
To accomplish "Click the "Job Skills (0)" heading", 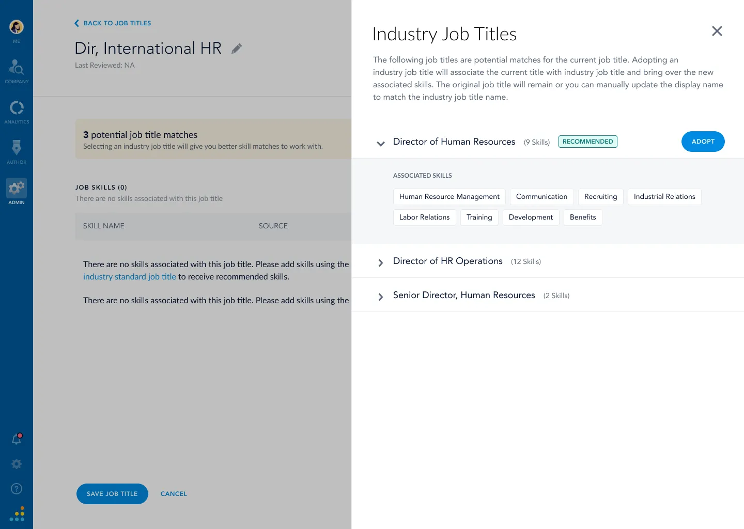I will pyautogui.click(x=101, y=188).
